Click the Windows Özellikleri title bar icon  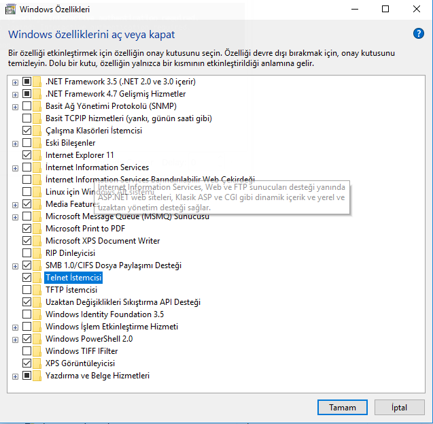tap(10, 9)
